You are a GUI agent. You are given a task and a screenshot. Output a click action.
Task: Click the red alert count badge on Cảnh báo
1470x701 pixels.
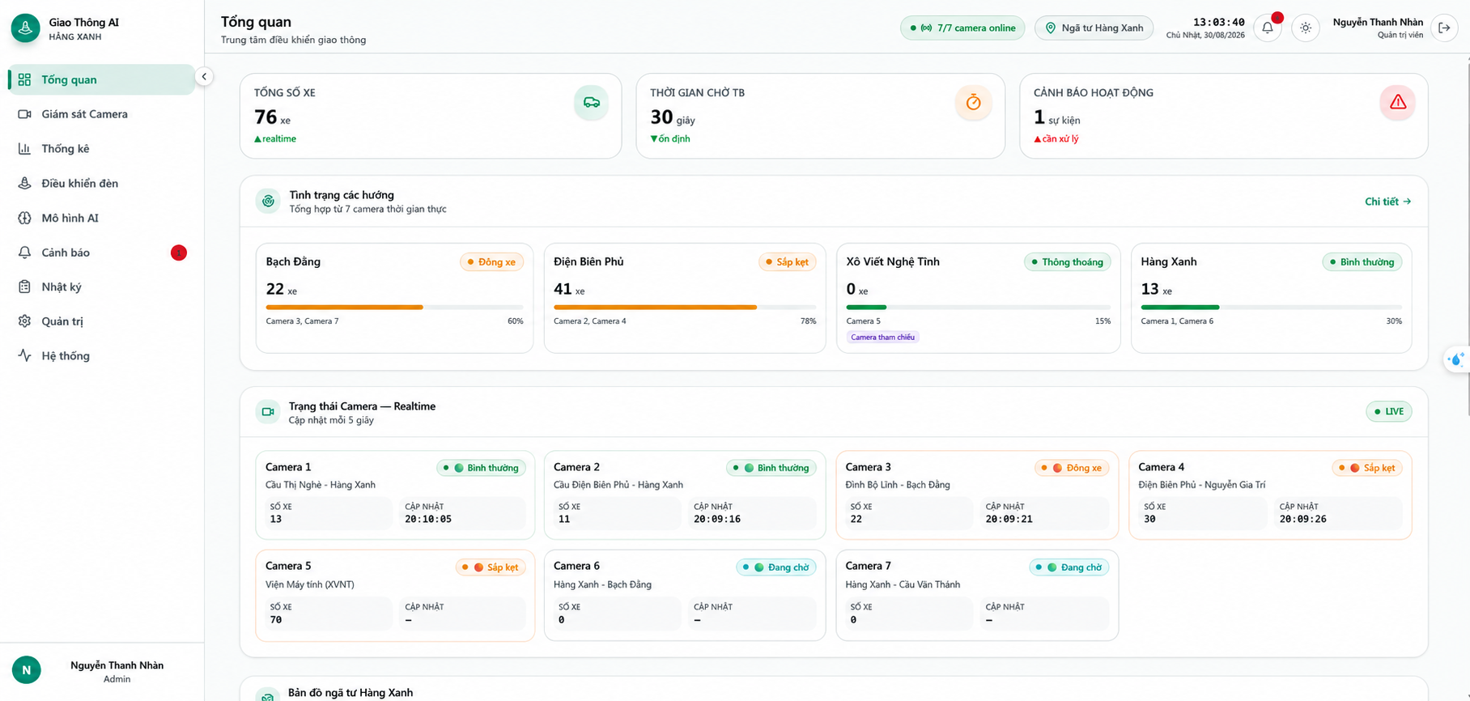point(179,253)
